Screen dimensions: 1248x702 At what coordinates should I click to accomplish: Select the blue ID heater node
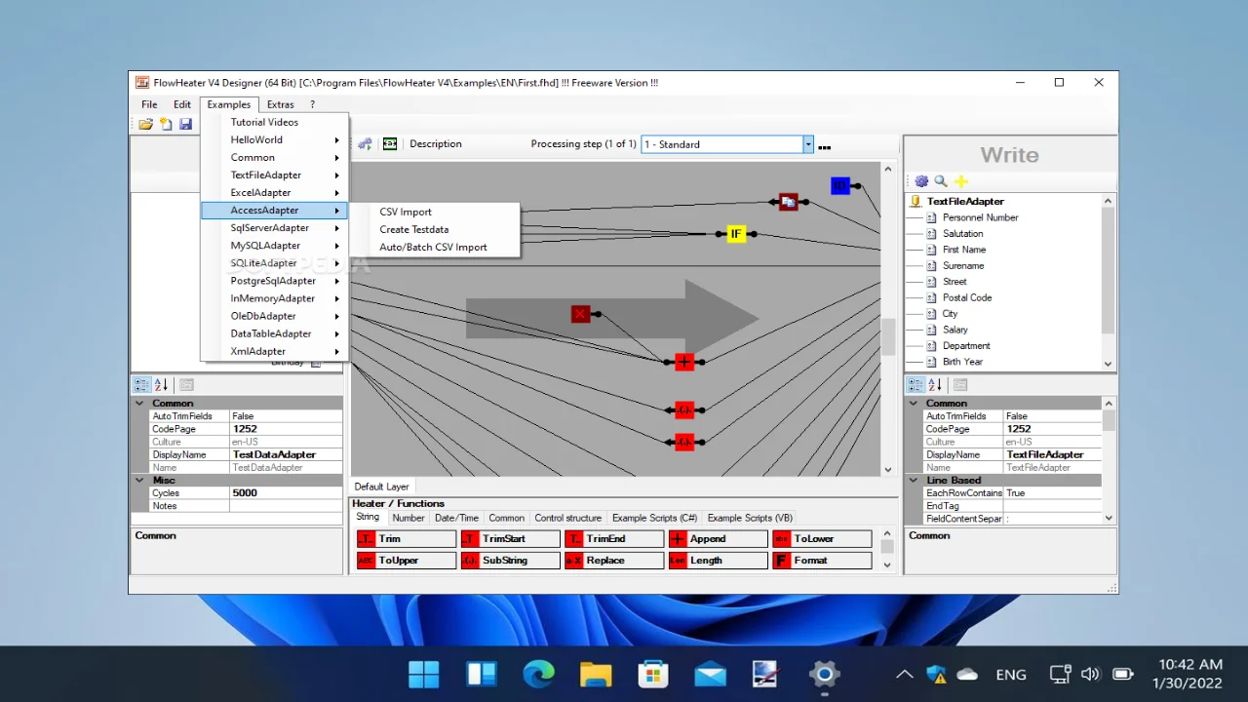point(840,185)
